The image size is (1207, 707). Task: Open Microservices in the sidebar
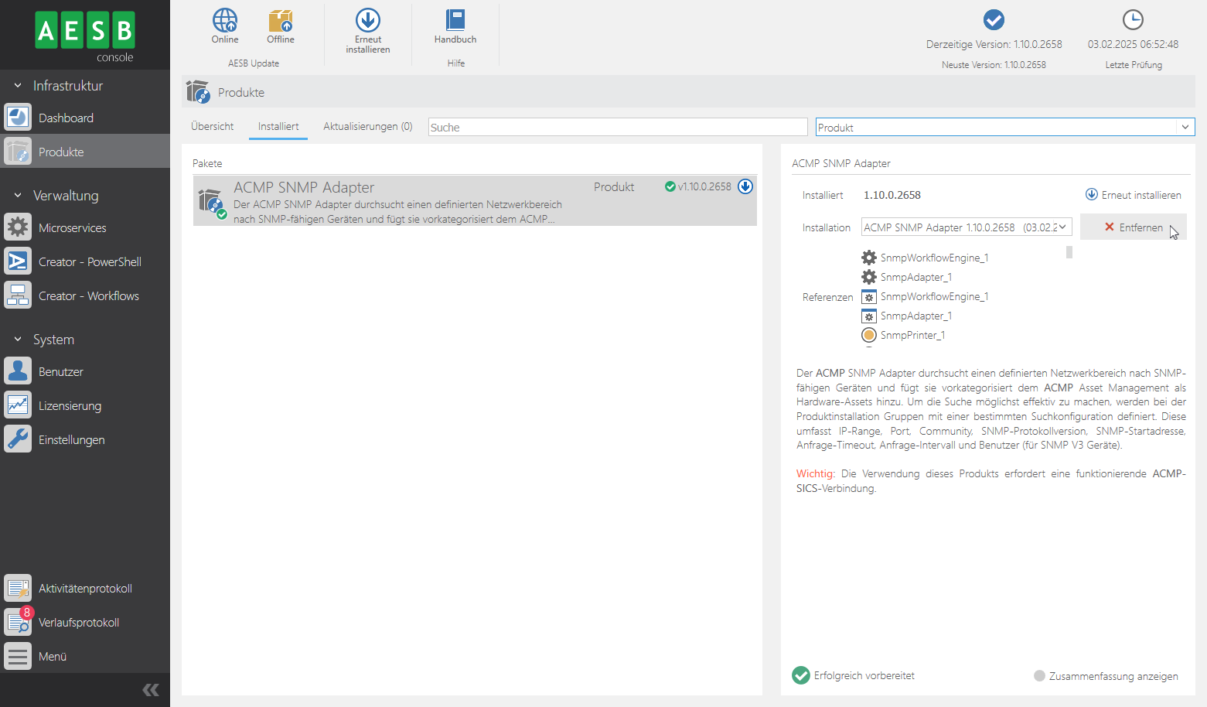73,228
